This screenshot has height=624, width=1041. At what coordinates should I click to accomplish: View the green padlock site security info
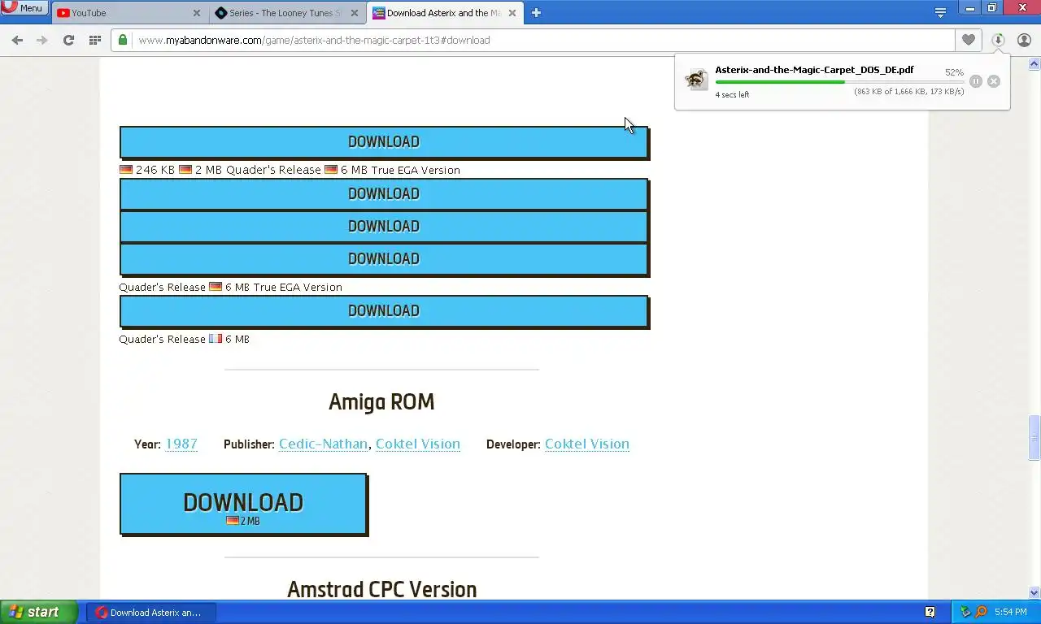pos(123,39)
